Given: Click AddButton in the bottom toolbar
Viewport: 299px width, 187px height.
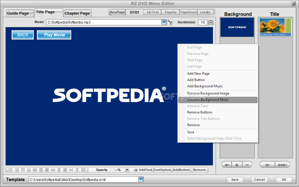Looking at the screenshot, I should (x=181, y=170).
